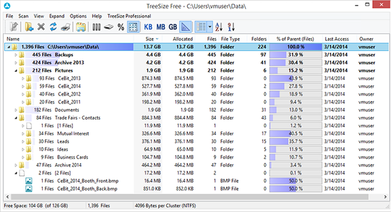Screen dimensions: 391x212
Task: Click the scrollbar left arrow
Action: [x=7, y=197]
